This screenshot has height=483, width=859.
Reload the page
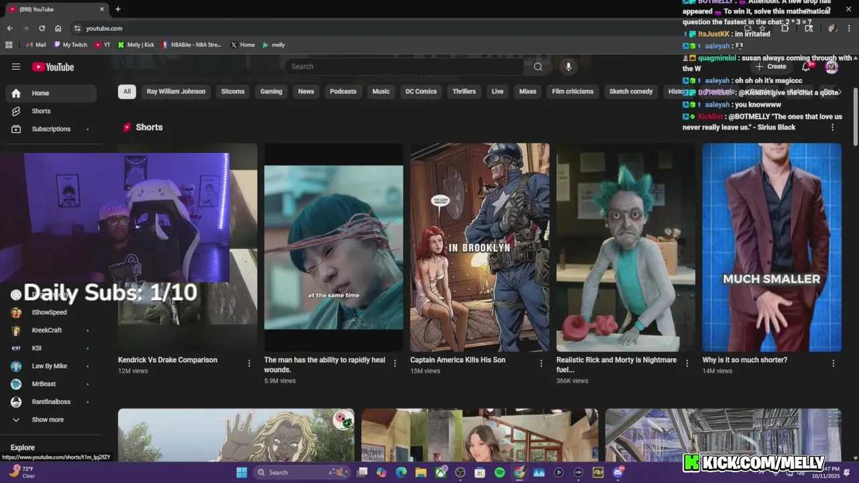coord(42,28)
